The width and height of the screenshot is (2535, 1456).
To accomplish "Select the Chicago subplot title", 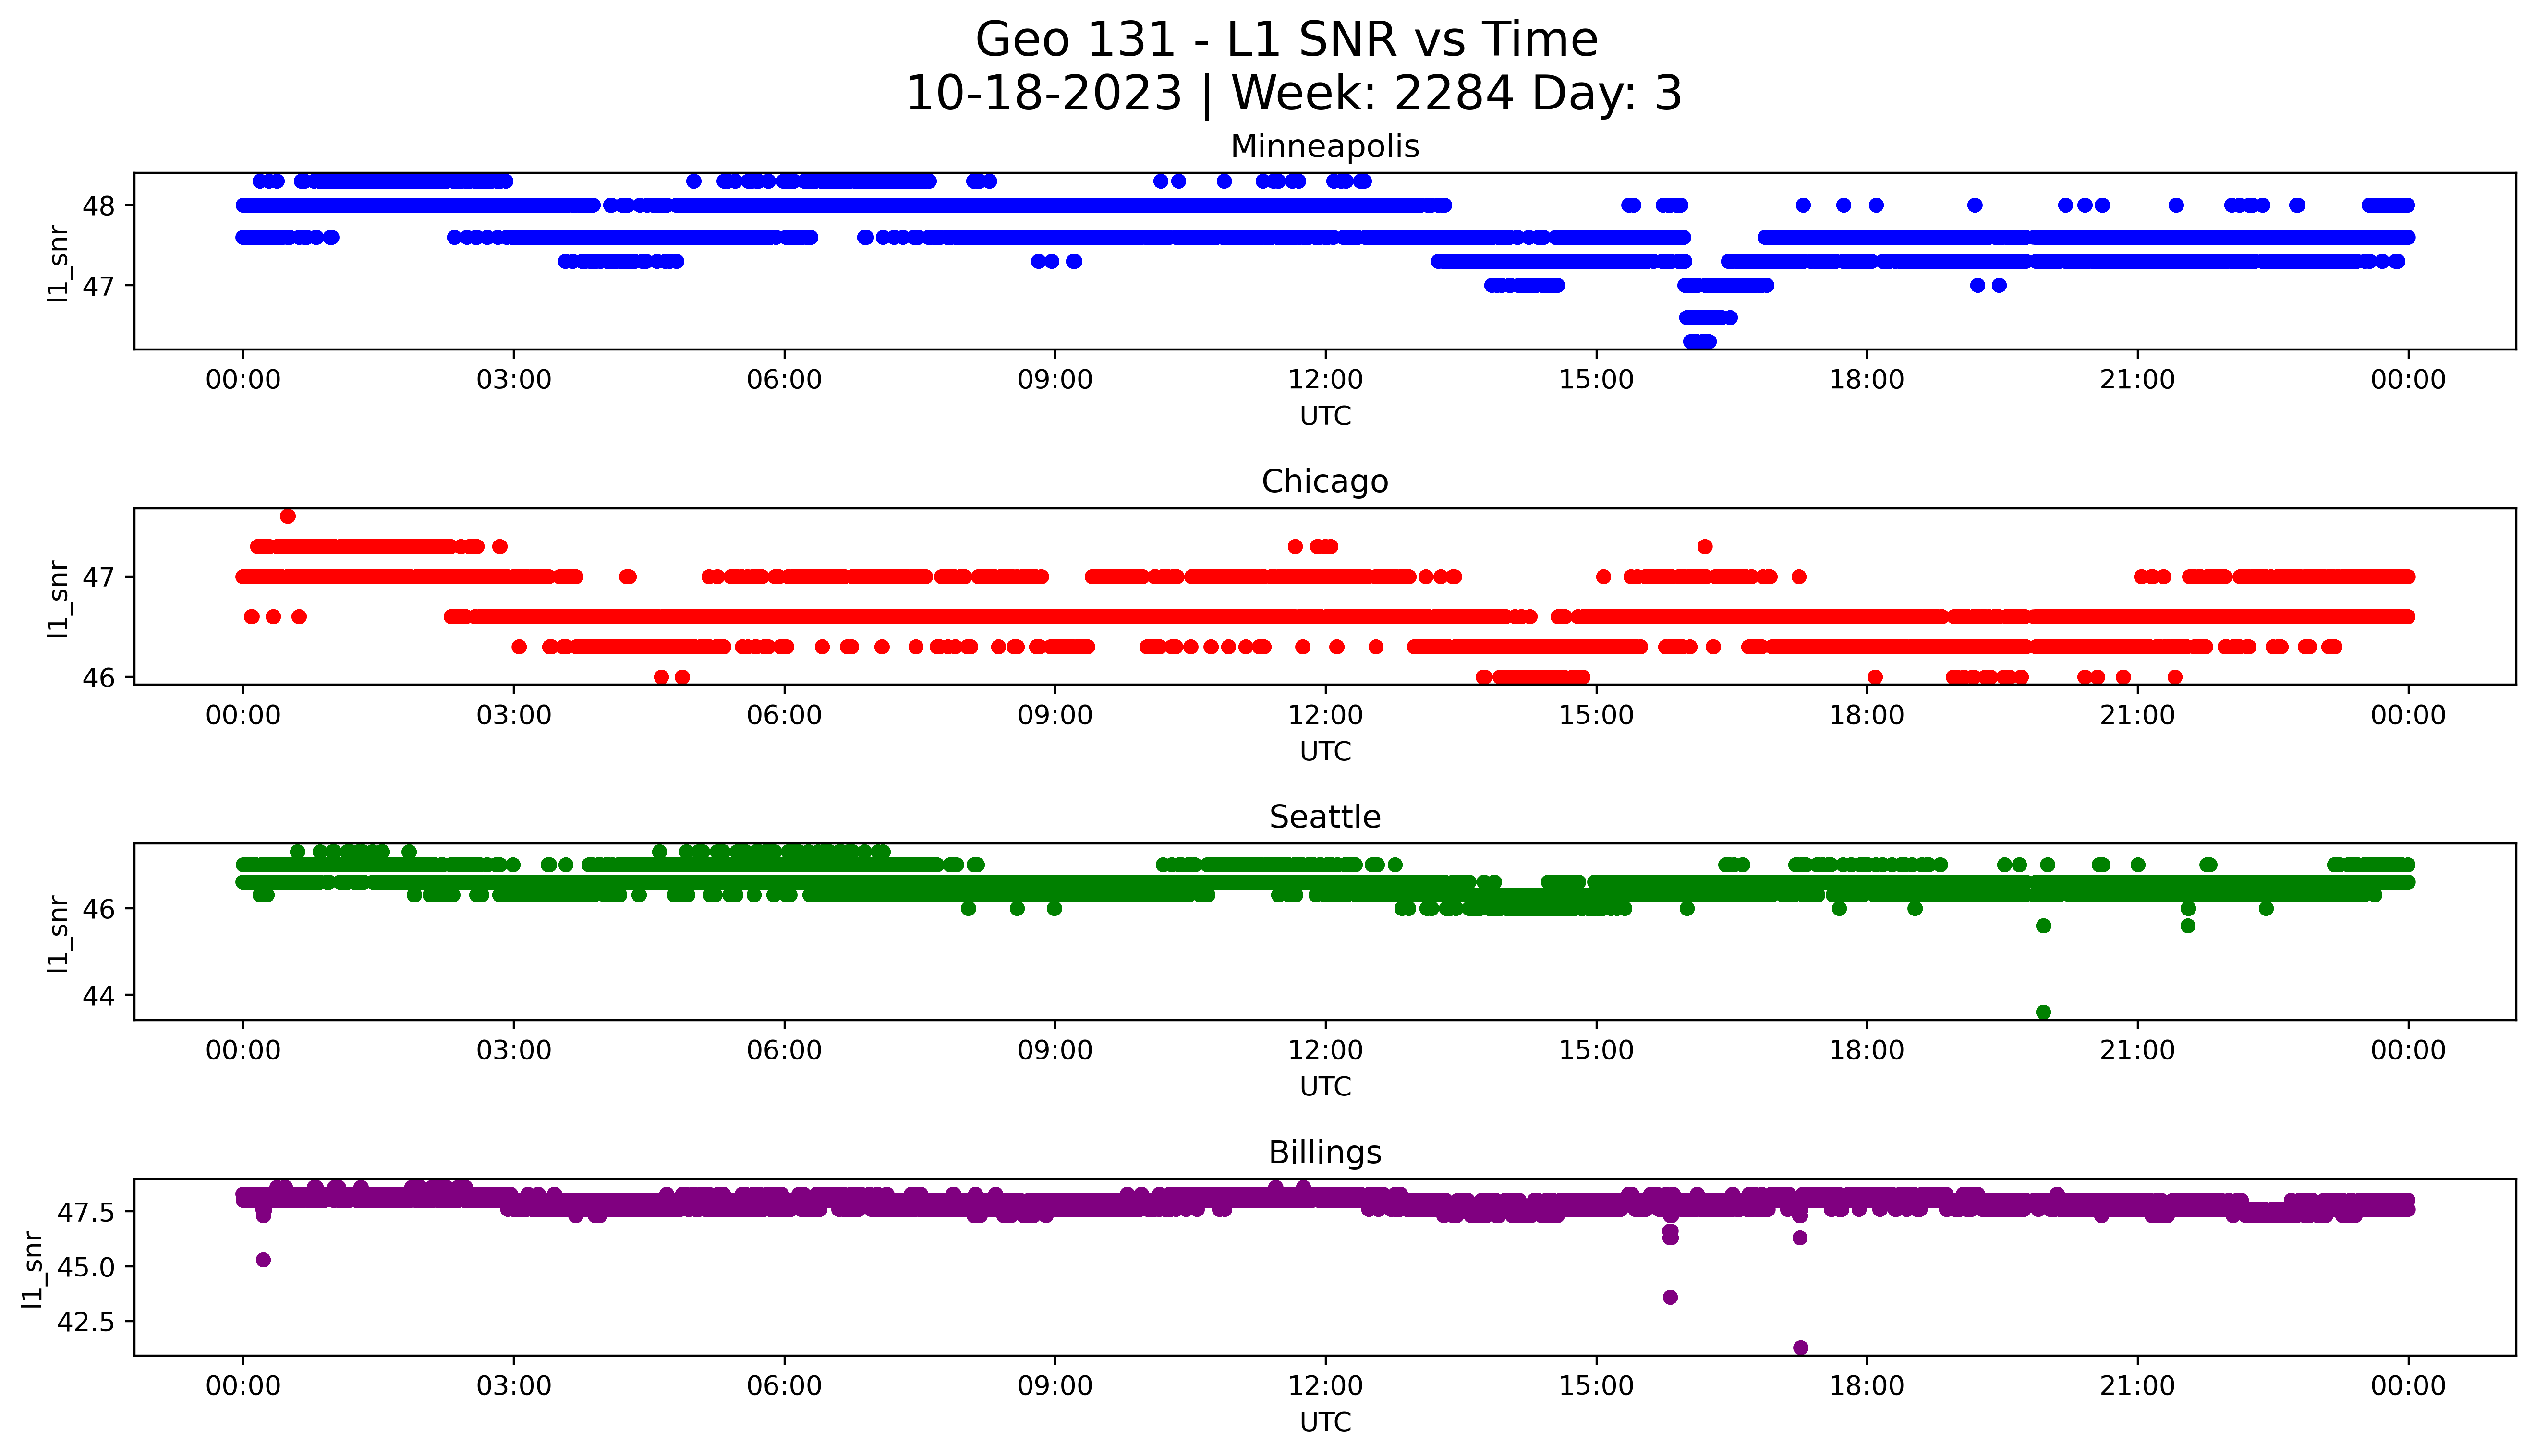I will 1325,481.
